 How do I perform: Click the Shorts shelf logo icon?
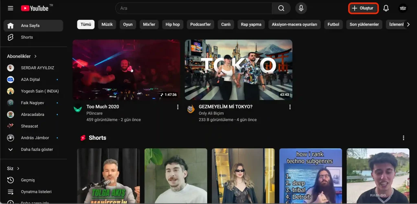point(83,138)
